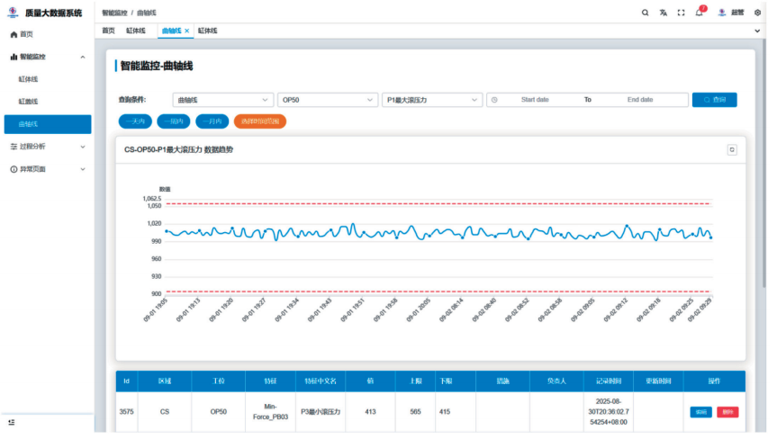Open the language translation switcher
777x439 pixels.
663,13
